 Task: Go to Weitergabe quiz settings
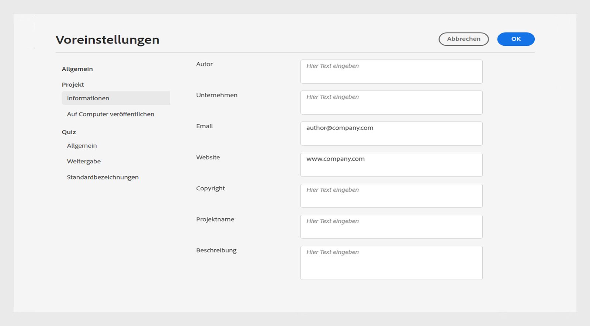point(84,162)
